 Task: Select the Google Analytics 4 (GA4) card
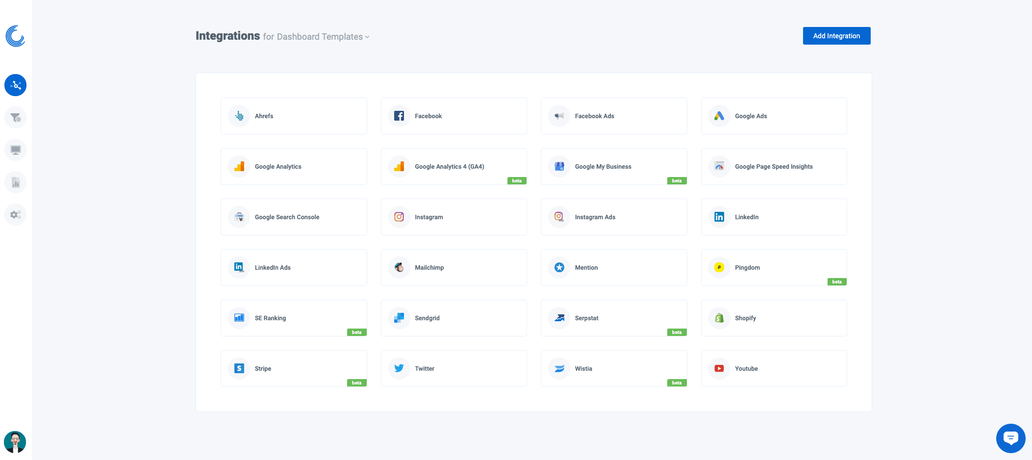pyautogui.click(x=453, y=167)
